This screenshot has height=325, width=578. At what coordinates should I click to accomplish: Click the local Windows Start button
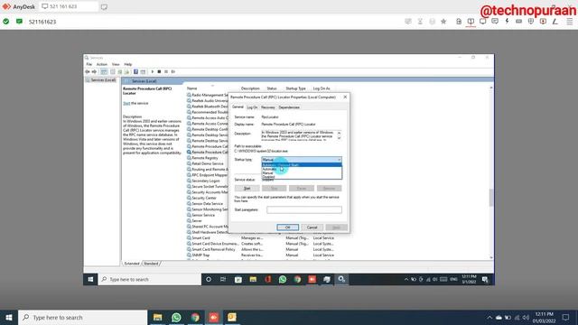pos(9,317)
